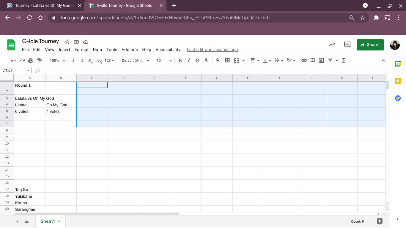
Task: Hide the menus with collapse arrow
Action: (383, 61)
